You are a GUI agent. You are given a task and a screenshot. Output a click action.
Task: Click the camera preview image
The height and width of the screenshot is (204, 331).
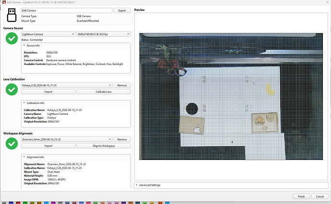(x=231, y=96)
